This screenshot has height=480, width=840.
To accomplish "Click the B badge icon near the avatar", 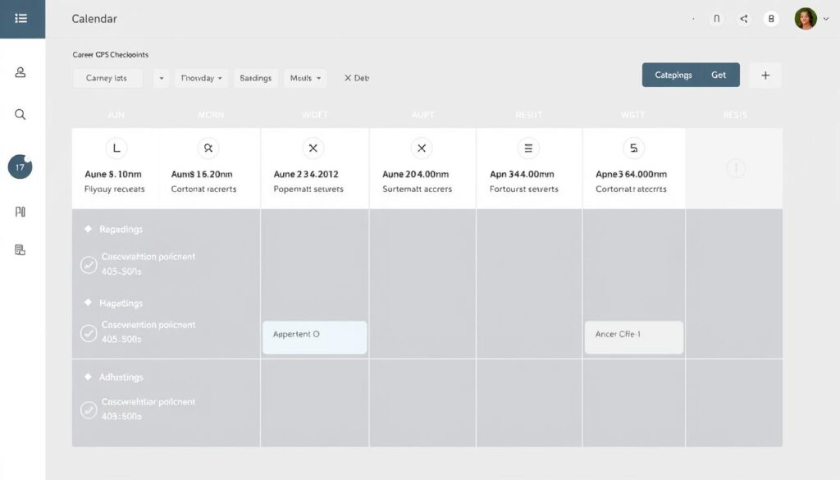I will pos(769,18).
